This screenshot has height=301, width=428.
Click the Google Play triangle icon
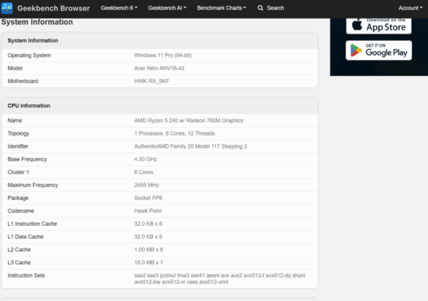[356, 50]
